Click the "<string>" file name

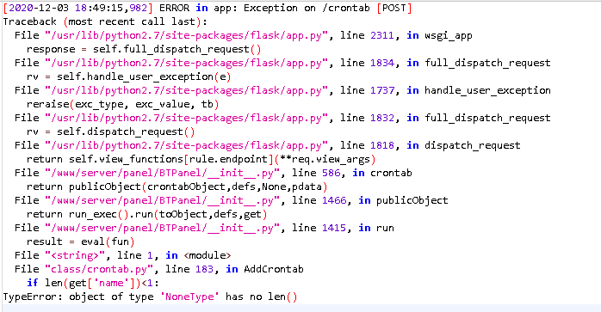pyautogui.click(x=74, y=256)
